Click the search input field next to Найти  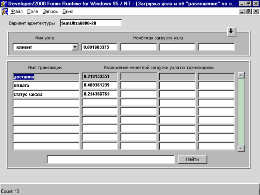coord(111,160)
